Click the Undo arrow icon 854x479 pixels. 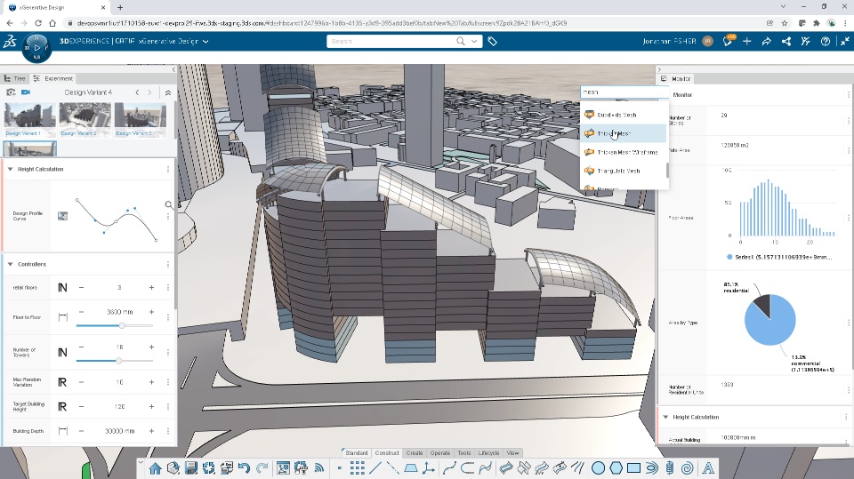(x=244, y=468)
